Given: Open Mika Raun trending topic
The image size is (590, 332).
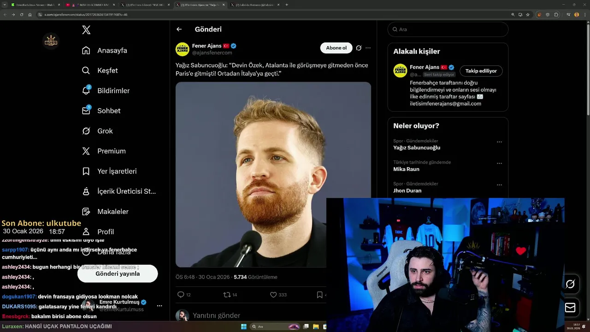Looking at the screenshot, I should click(406, 169).
